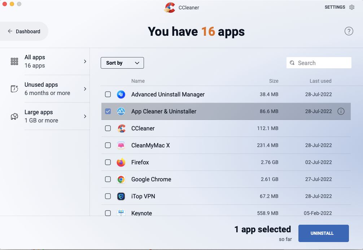Click the 2.61 GB size value

click(x=270, y=179)
